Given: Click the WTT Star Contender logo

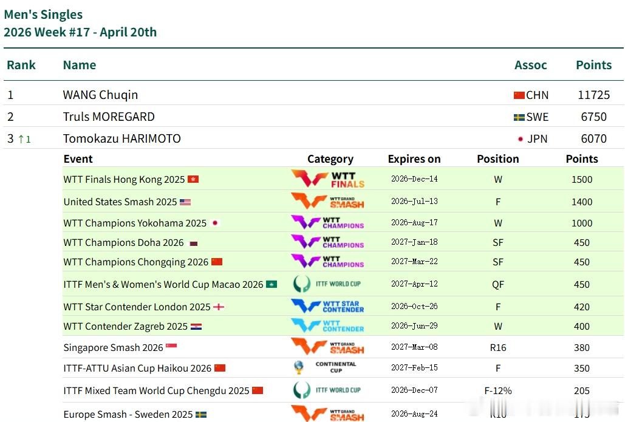Looking at the screenshot, I should [x=327, y=306].
